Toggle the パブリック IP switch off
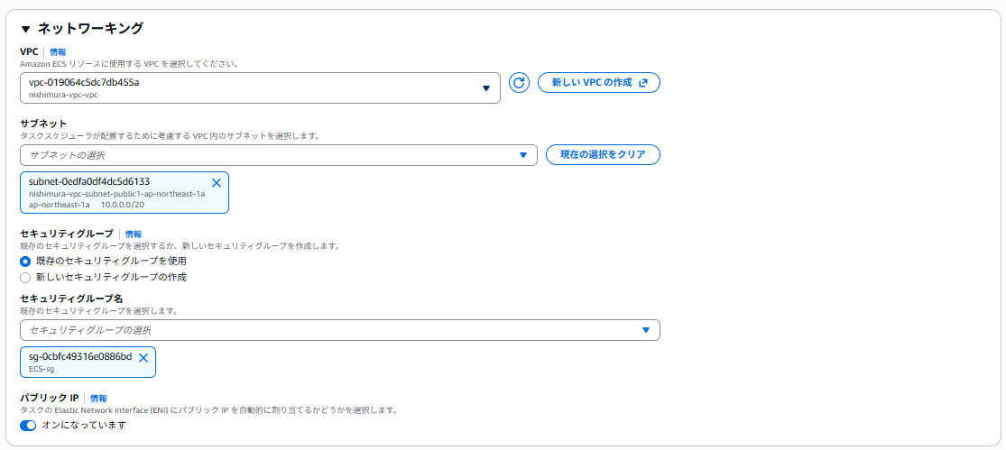 [x=28, y=425]
